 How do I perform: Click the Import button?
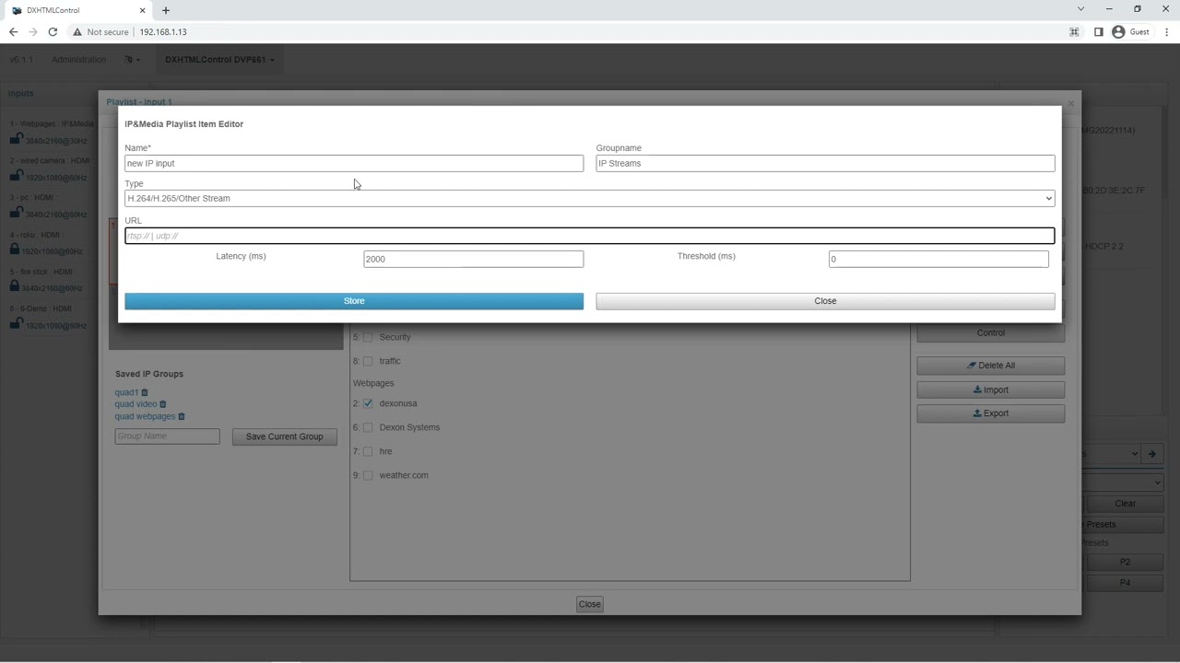pyautogui.click(x=990, y=390)
